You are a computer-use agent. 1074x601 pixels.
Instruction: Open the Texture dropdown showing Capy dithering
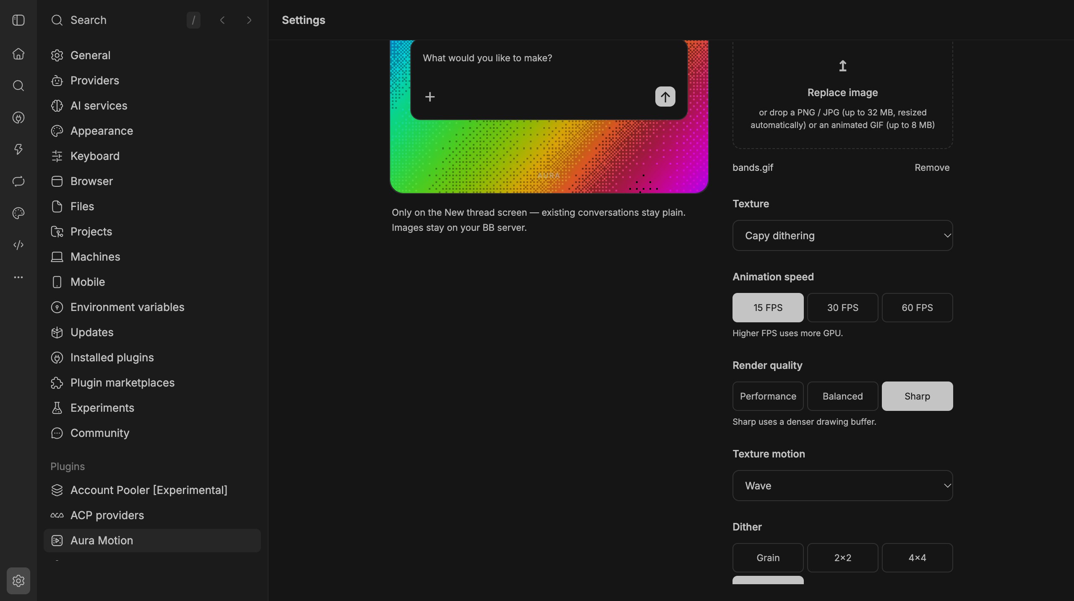[x=843, y=235]
